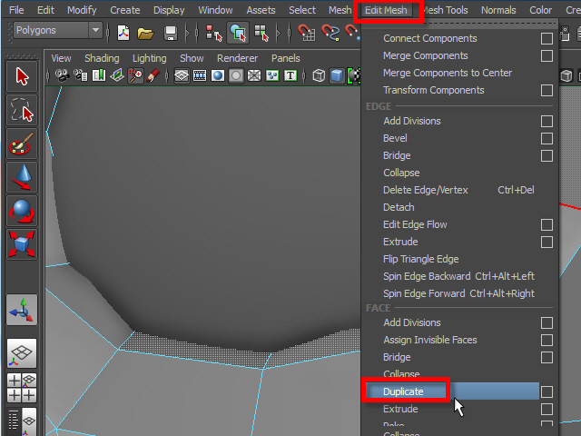Screen dimensions: 581x436
Task: Switch to single perspective view layout
Action: coord(22,353)
